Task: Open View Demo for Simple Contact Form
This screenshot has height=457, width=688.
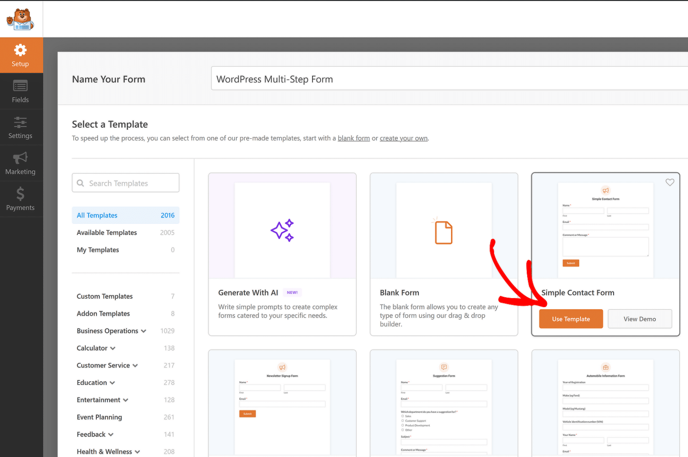Action: tap(640, 319)
